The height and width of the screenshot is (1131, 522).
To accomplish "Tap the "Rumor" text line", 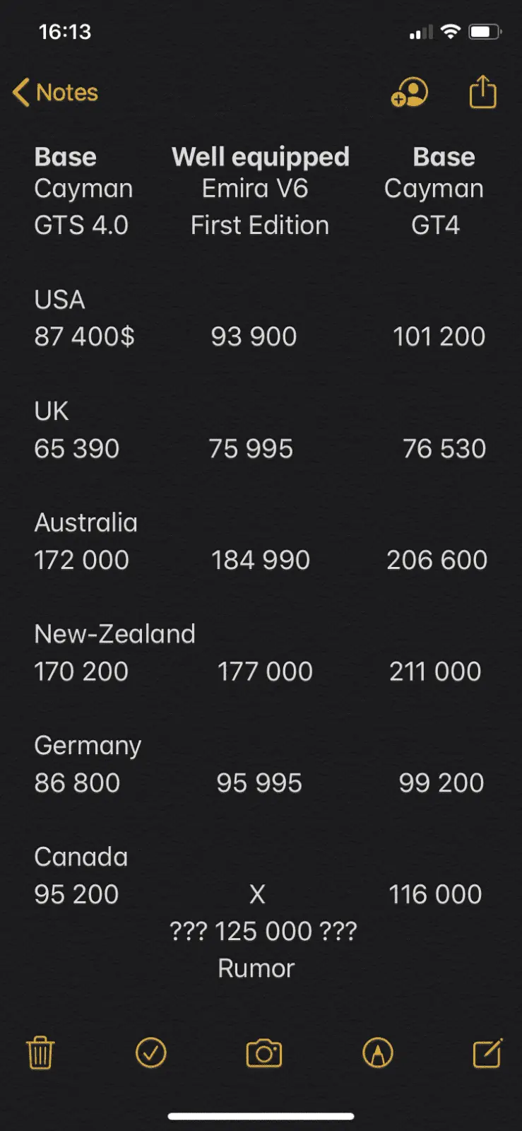I will pos(256,968).
